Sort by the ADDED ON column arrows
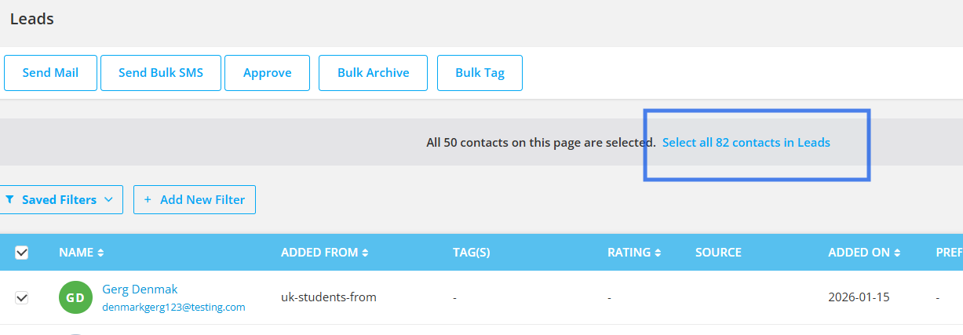 tap(897, 253)
